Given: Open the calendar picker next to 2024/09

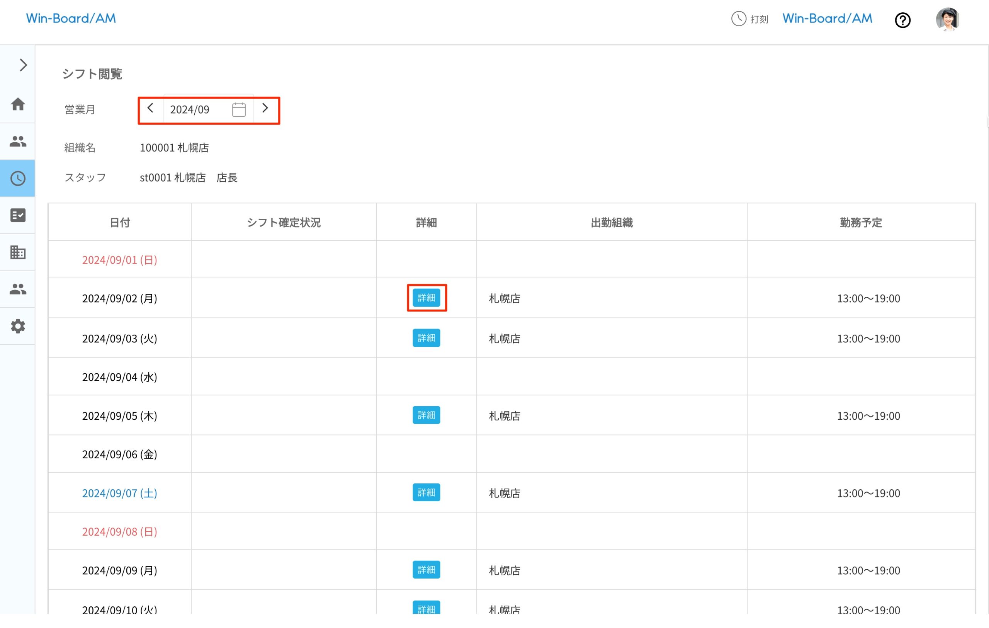Looking at the screenshot, I should tap(239, 109).
